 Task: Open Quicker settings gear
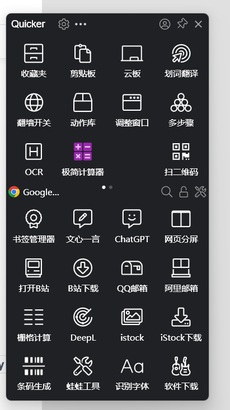(64, 24)
